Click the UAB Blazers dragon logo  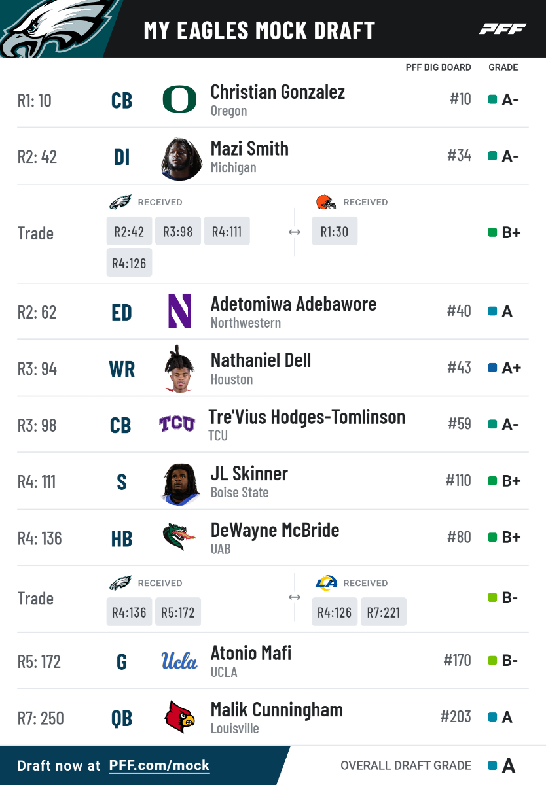pyautogui.click(x=179, y=538)
